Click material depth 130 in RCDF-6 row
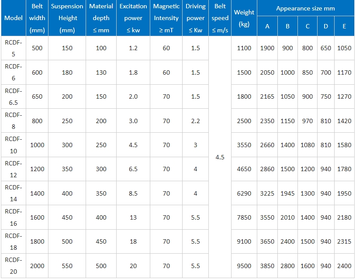 click(x=101, y=72)
